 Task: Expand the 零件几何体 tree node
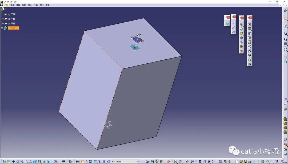click(2, 28)
